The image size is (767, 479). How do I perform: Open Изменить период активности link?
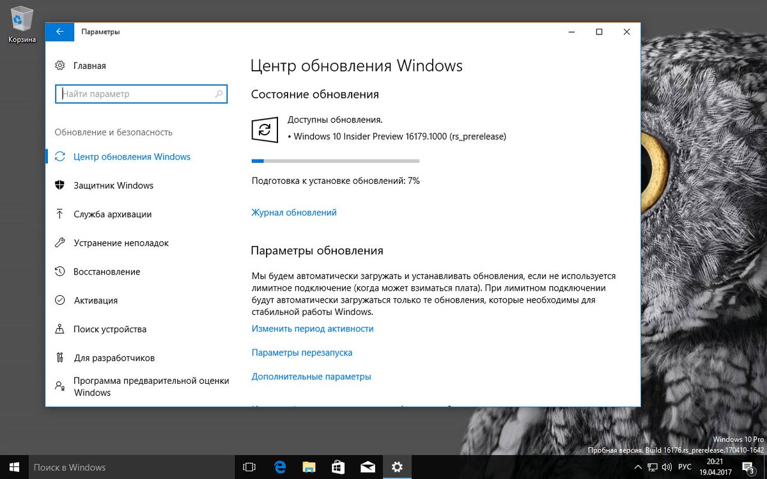313,329
